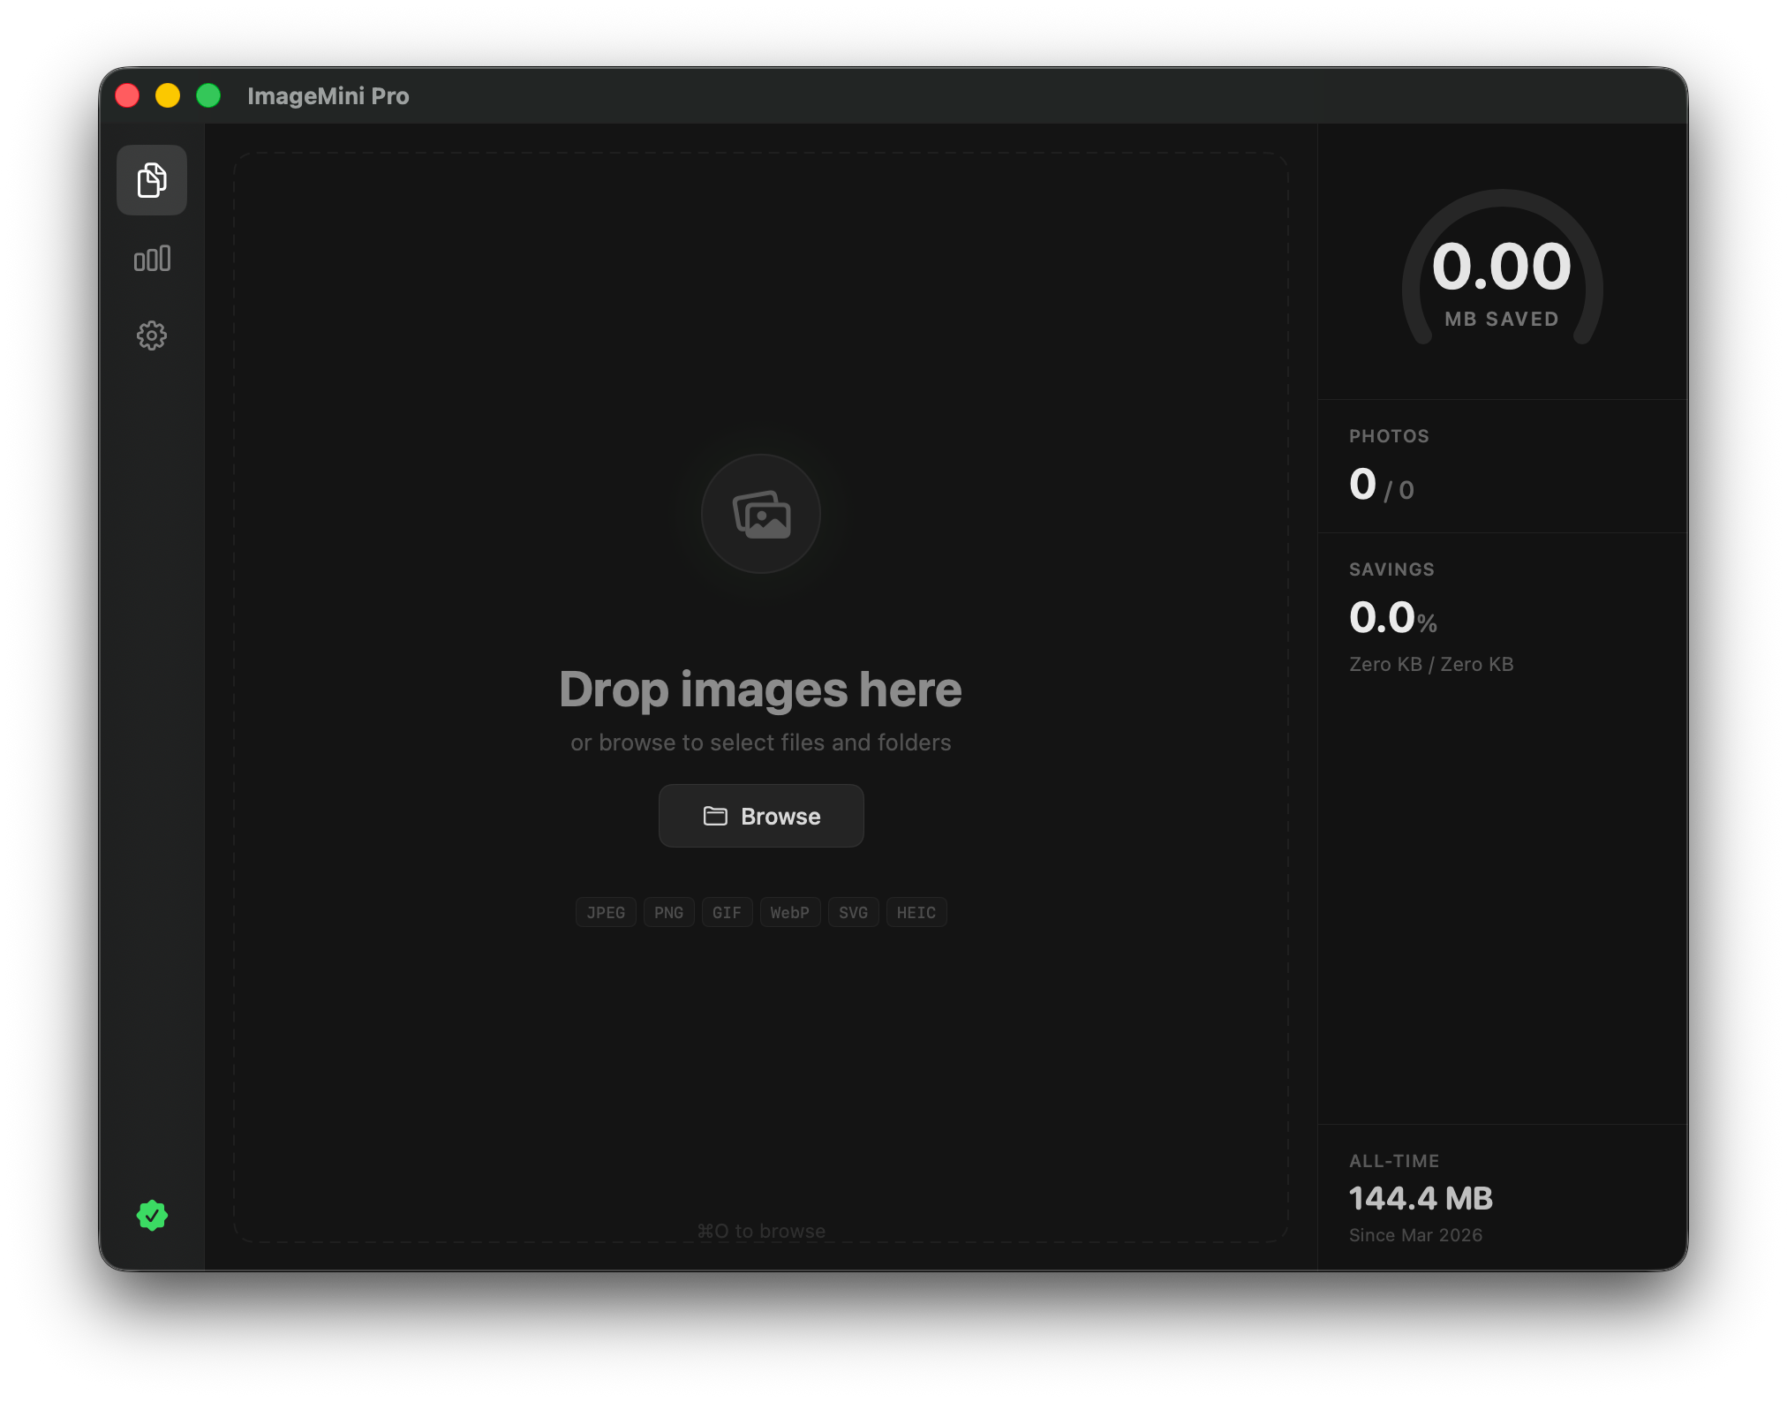The height and width of the screenshot is (1402, 1787).
Task: Open the settings gear in the sidebar
Action: [x=152, y=335]
